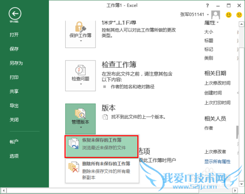Click the 版本 document icon beside 找不到此文件的上一个版本
245x194 pixels.
coord(105,117)
